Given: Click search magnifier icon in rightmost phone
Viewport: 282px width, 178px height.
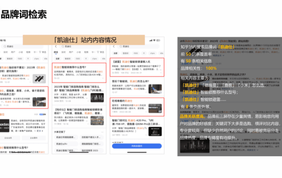Looking at the screenshot, I should pyautogui.click(x=121, y=46).
